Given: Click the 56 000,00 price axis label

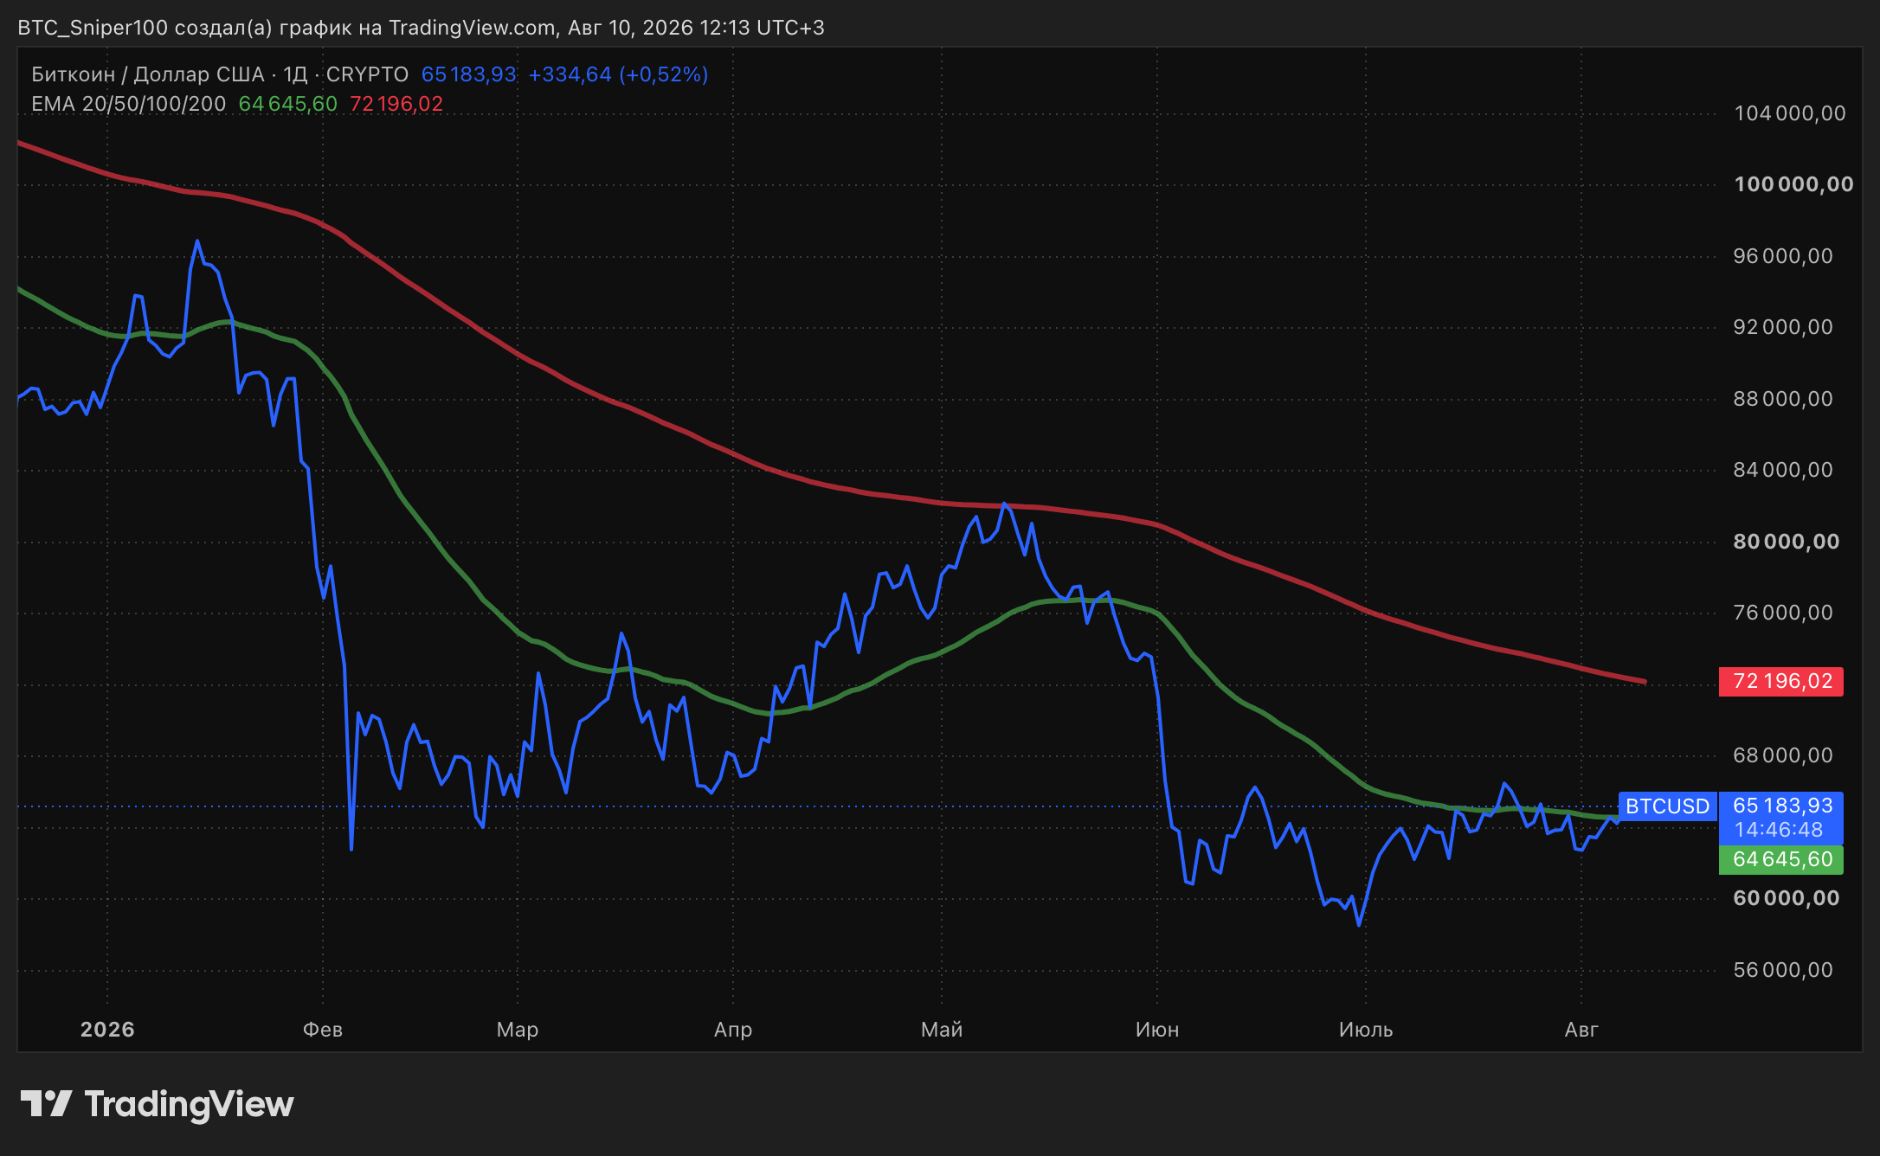Looking at the screenshot, I should click(x=1783, y=970).
